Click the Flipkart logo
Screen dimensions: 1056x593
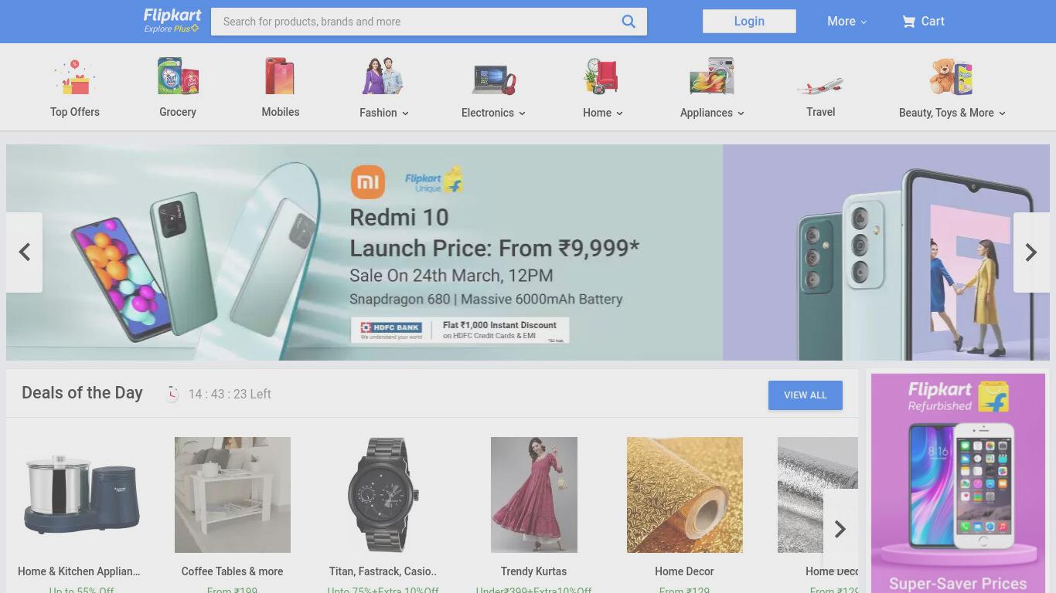[172, 15]
